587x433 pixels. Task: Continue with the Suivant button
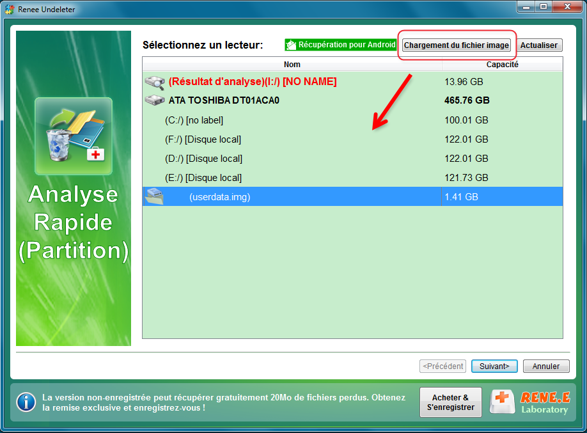tap(494, 366)
